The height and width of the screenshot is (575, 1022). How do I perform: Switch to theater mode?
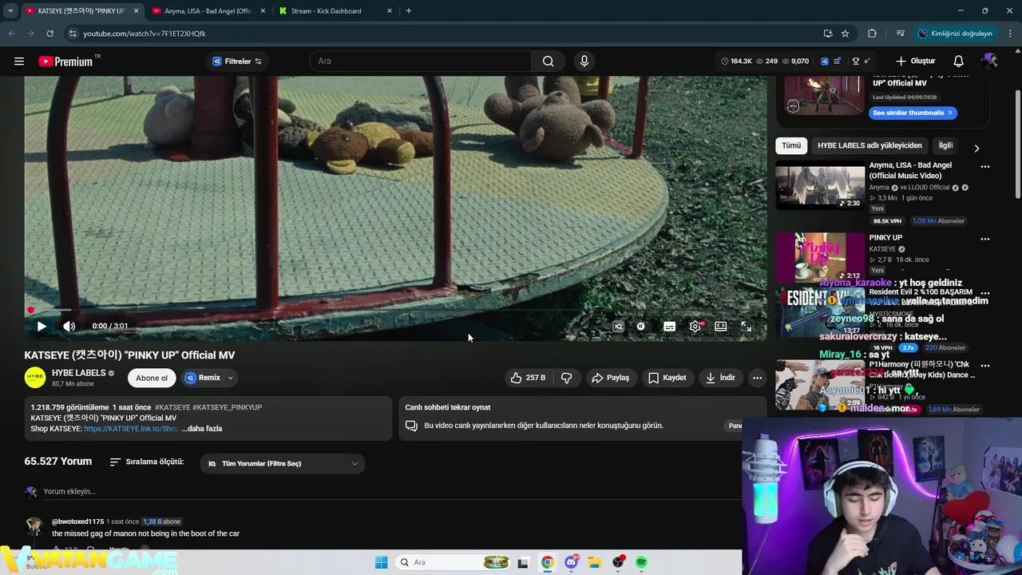click(x=721, y=326)
